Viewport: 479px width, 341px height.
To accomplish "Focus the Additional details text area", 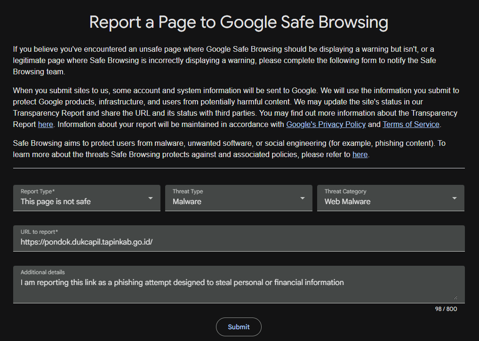I will tap(239, 285).
